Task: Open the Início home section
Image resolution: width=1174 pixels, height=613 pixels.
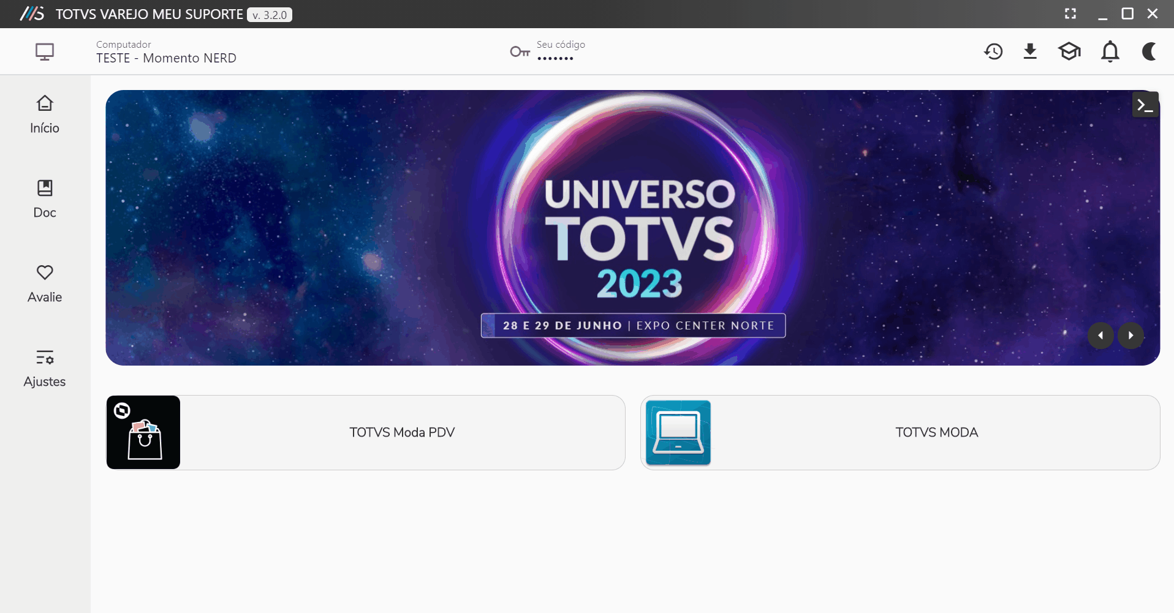Action: pyautogui.click(x=45, y=115)
